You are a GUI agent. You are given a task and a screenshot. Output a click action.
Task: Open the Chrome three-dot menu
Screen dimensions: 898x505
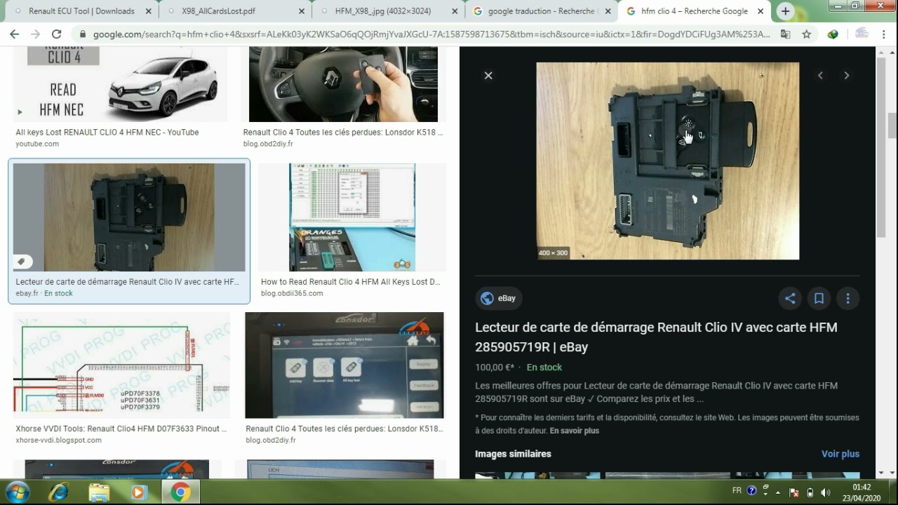[884, 34]
